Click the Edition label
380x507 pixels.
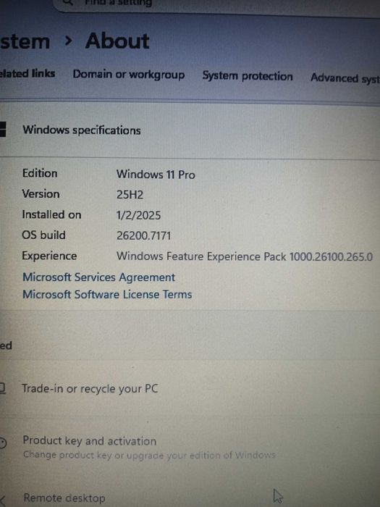tap(40, 173)
